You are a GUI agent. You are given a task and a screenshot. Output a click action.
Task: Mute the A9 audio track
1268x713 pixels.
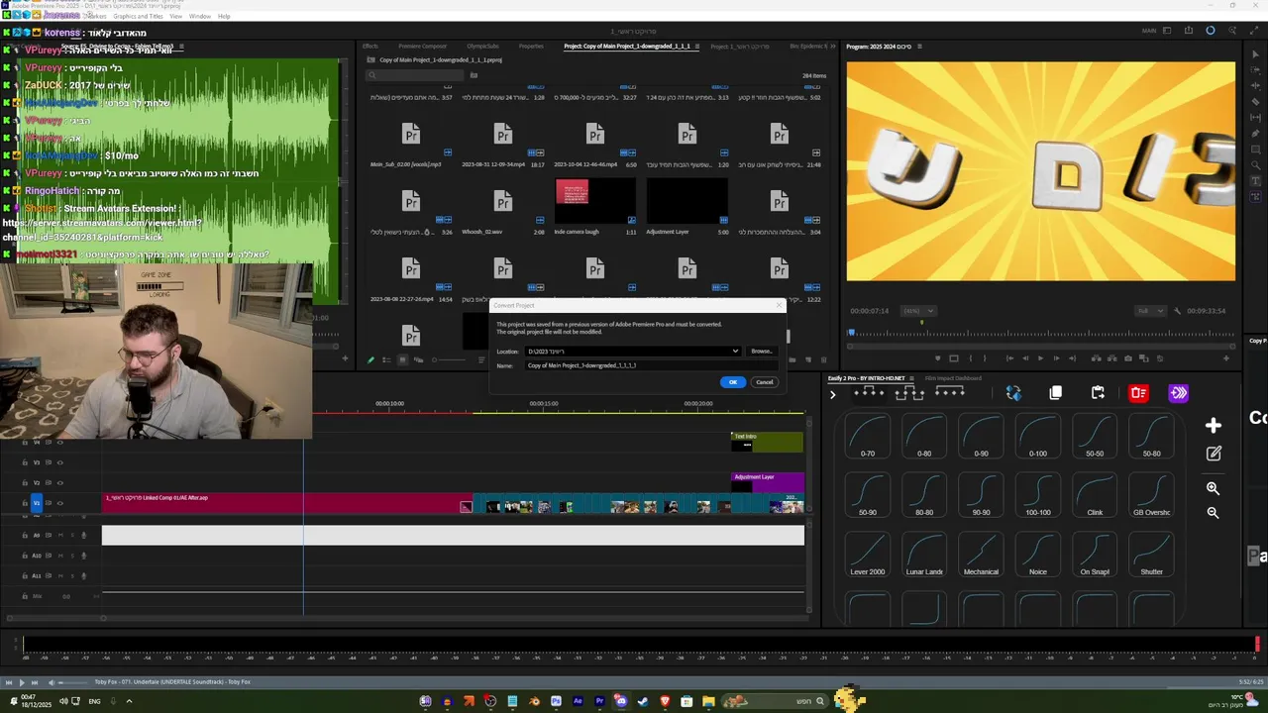(x=60, y=535)
